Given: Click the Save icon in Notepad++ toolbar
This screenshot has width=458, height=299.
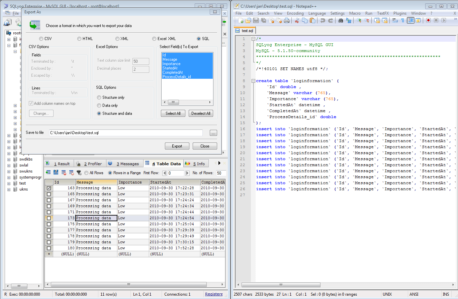Looking at the screenshot, I should point(256,20).
